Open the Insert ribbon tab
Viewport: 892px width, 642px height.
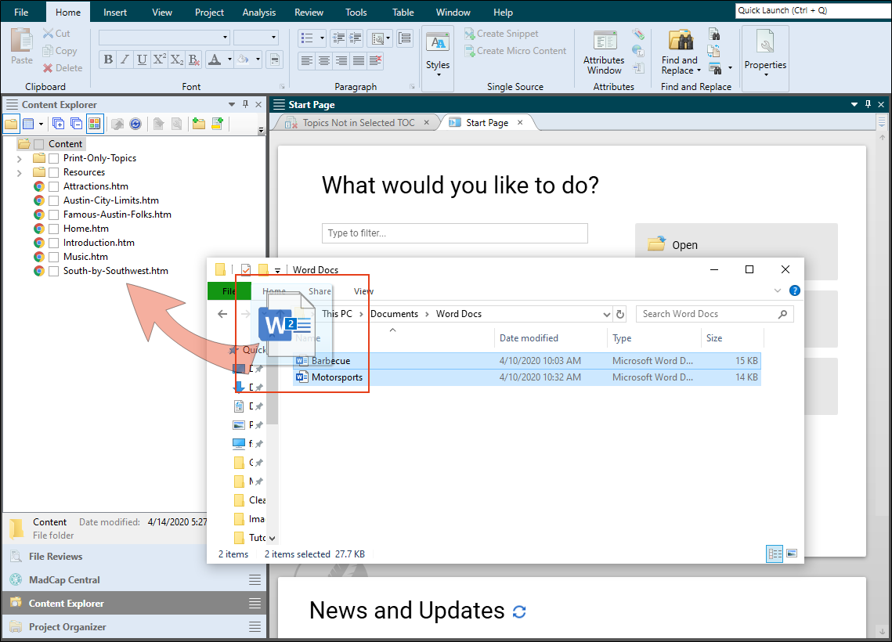point(115,12)
